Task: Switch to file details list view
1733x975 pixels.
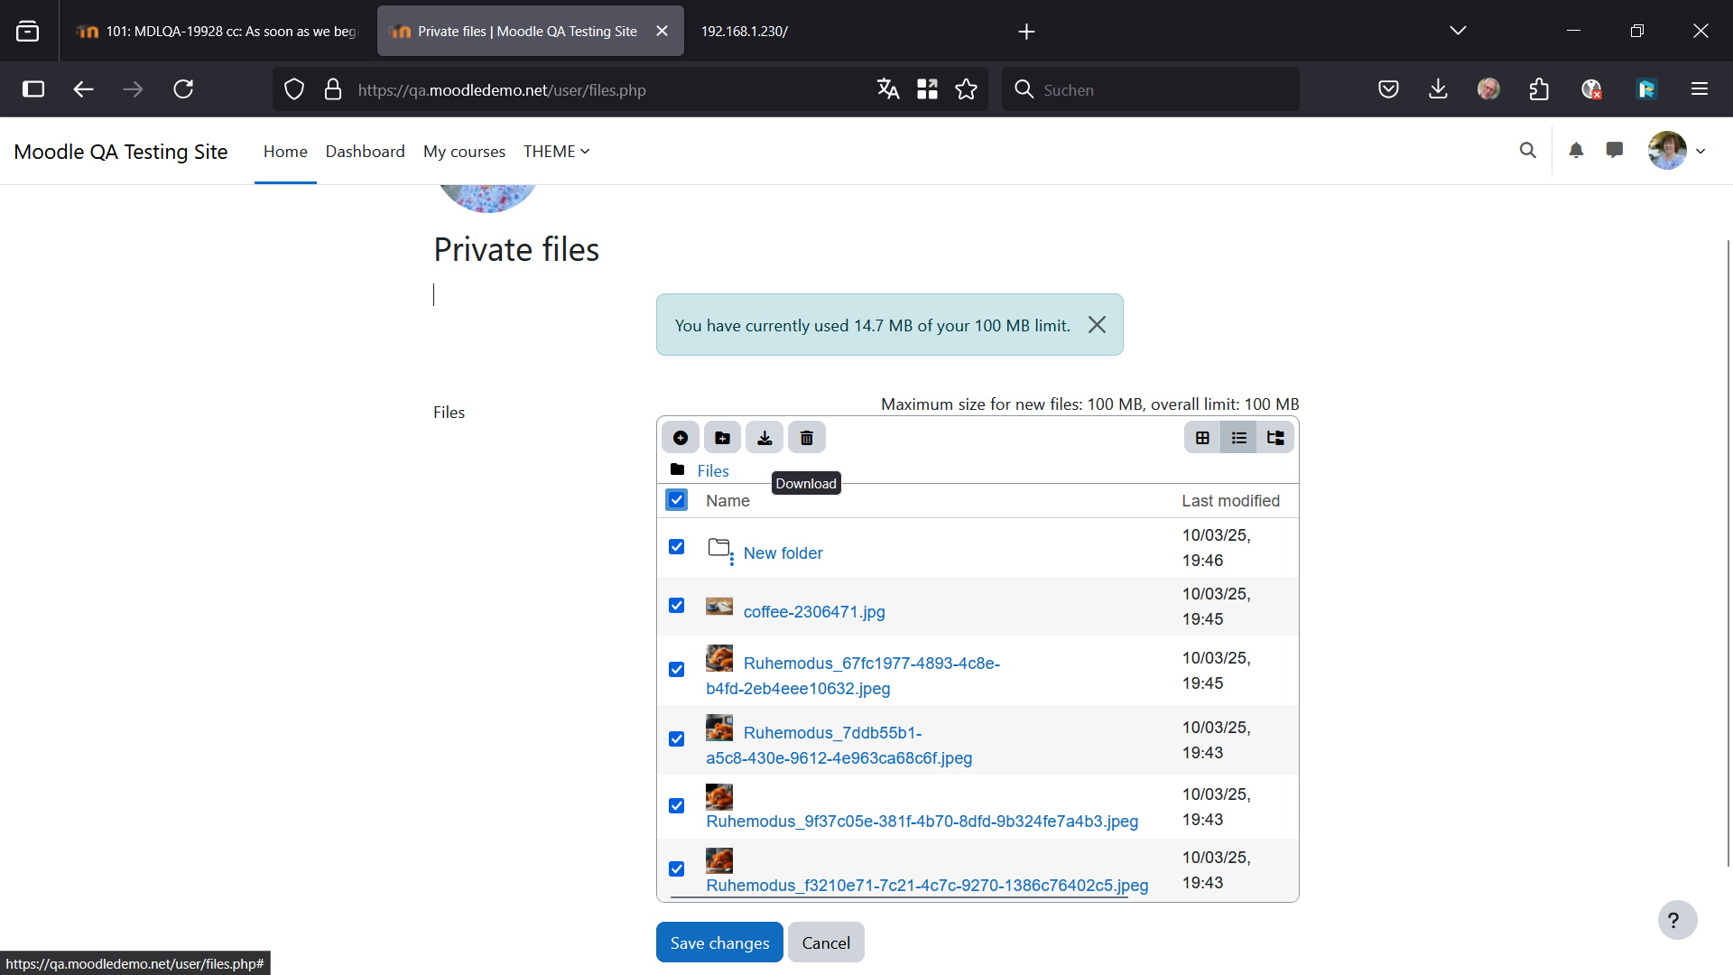Action: click(1239, 438)
